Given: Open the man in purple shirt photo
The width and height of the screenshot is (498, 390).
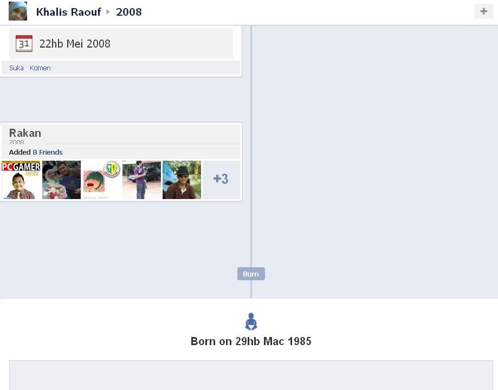Looking at the screenshot, I should coord(141,180).
